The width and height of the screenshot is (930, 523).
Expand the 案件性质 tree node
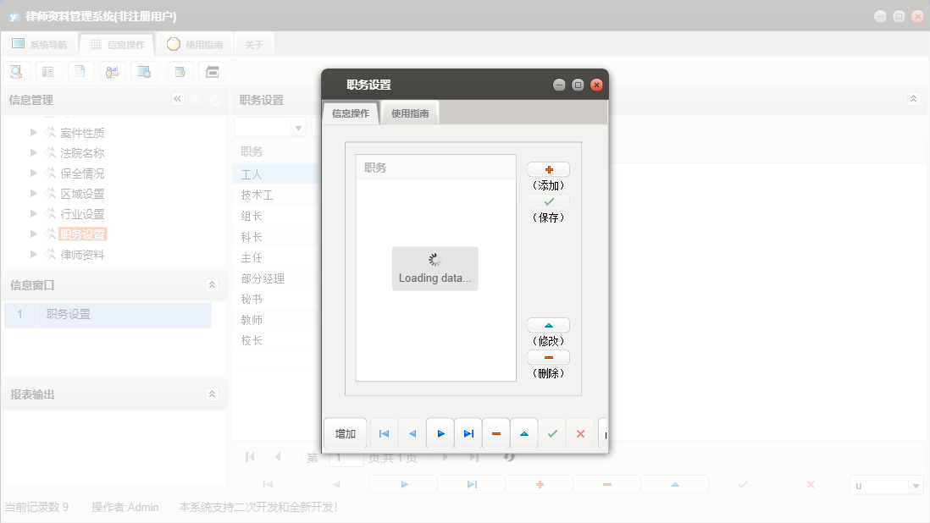coord(32,132)
